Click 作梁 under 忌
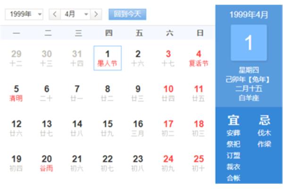 tap(265, 144)
